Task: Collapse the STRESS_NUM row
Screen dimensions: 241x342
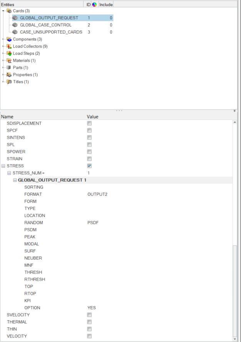Action: 9,173
